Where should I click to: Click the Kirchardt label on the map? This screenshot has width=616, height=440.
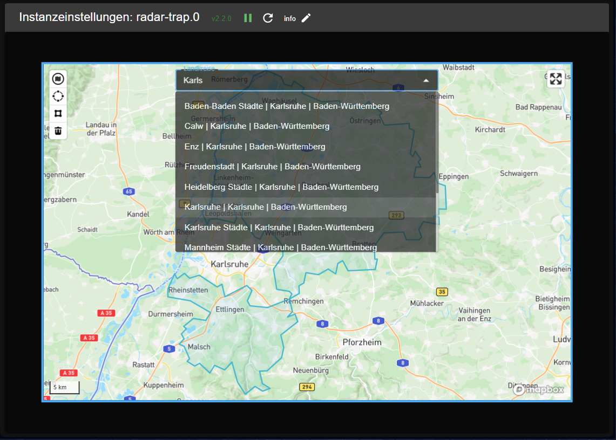pos(490,129)
